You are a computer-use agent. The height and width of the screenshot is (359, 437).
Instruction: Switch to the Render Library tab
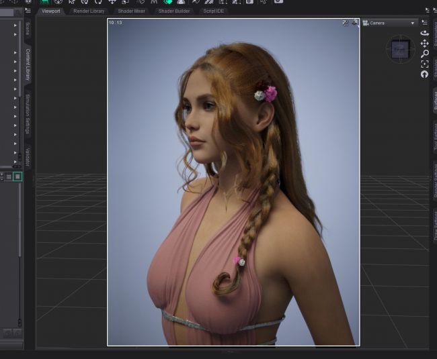pos(89,11)
